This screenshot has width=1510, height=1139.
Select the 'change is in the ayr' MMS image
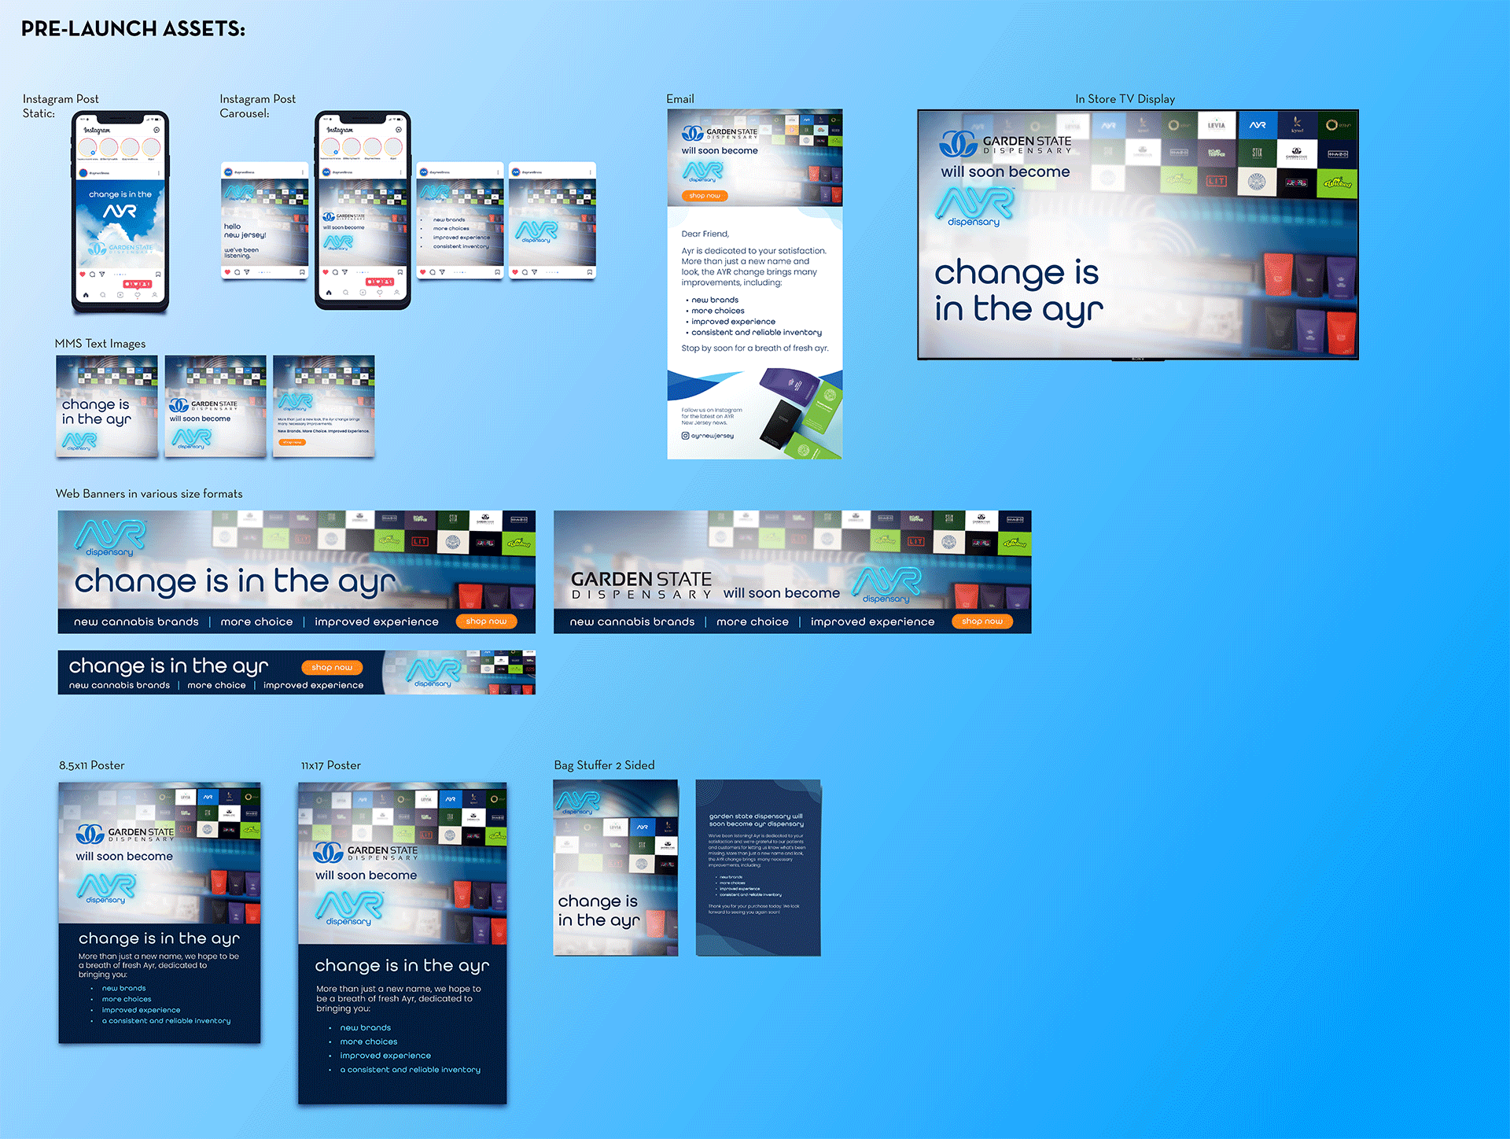pyautogui.click(x=107, y=407)
